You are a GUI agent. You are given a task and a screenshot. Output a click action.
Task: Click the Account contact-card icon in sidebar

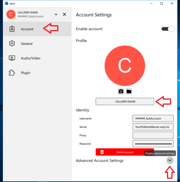point(12,29)
